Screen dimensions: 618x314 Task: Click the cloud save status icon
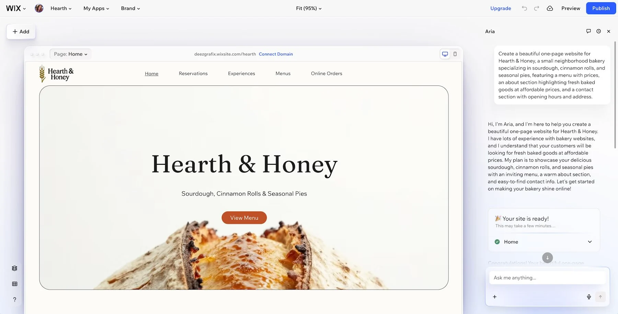[x=550, y=8]
